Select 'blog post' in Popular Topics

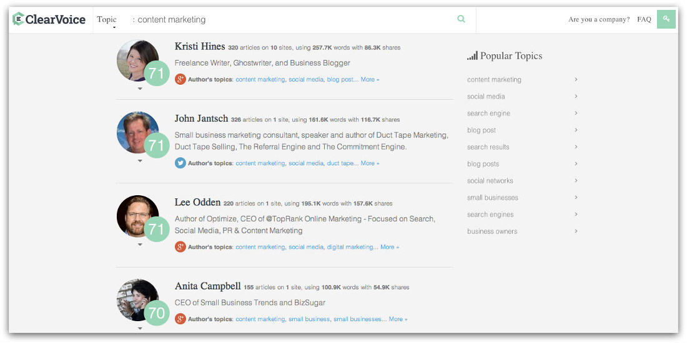click(482, 130)
